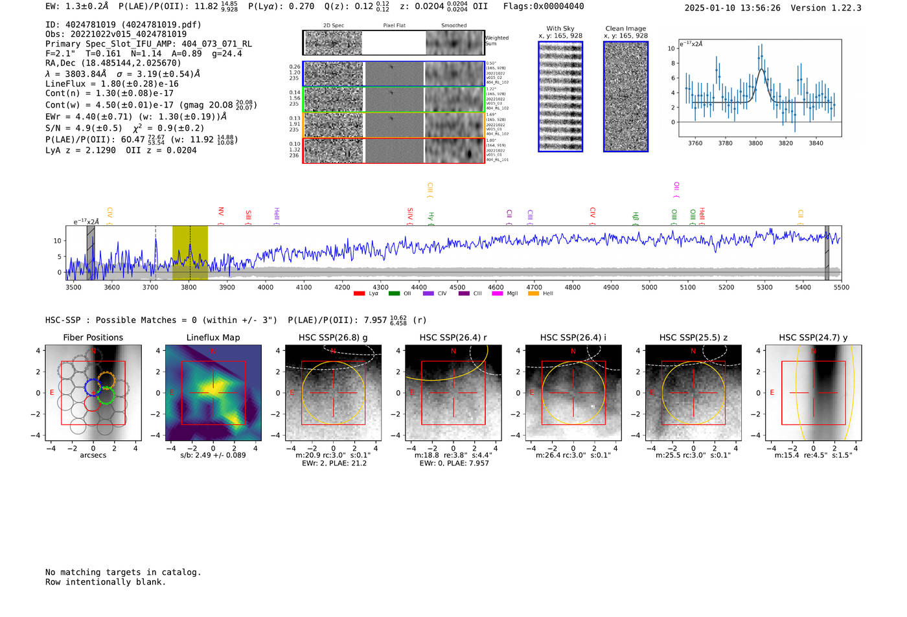Open the Clean Image cutout
The image size is (907, 617).
pos(626,96)
